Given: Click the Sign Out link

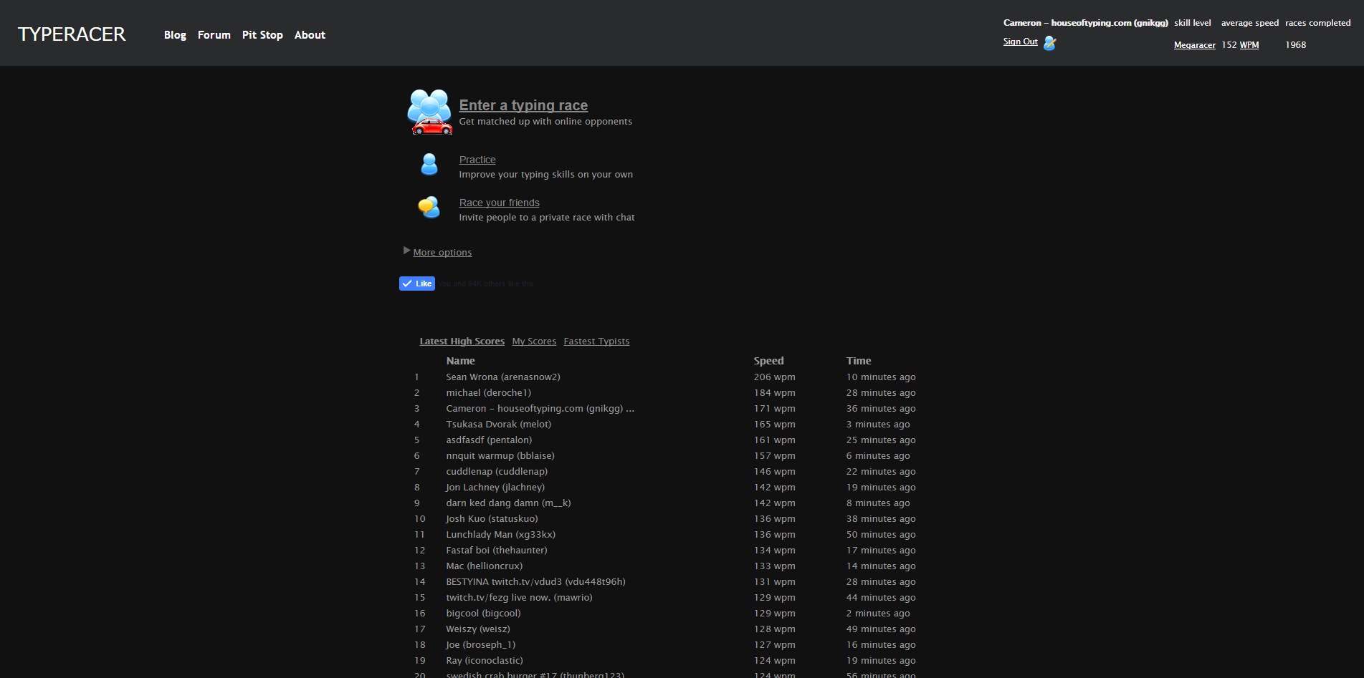Looking at the screenshot, I should coord(1021,42).
